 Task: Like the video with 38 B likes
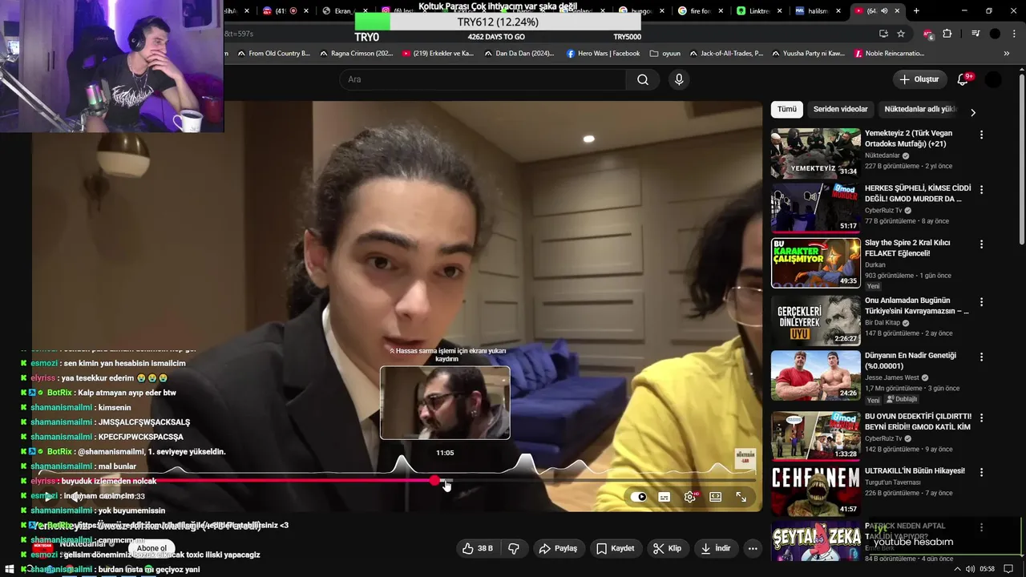point(477,548)
